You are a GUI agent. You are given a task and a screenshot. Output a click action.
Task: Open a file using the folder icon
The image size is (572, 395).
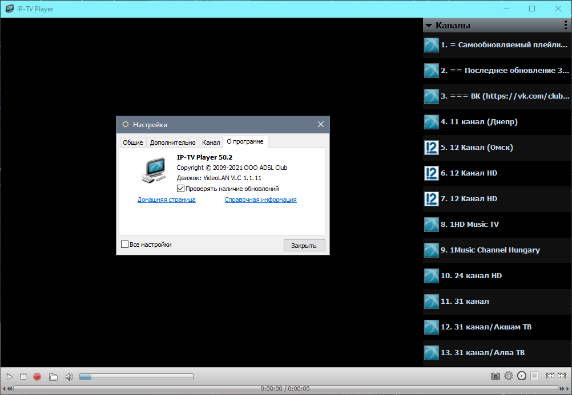[53, 377]
